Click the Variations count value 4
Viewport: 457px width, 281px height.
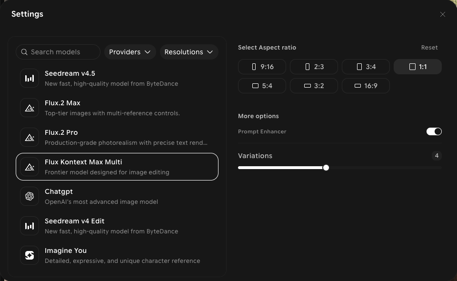[x=437, y=156]
